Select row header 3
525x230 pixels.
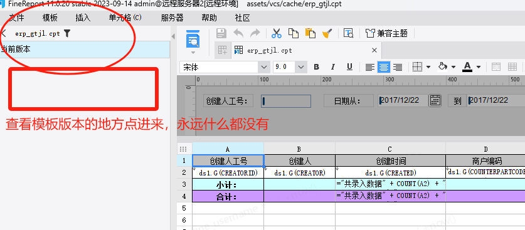coord(184,184)
